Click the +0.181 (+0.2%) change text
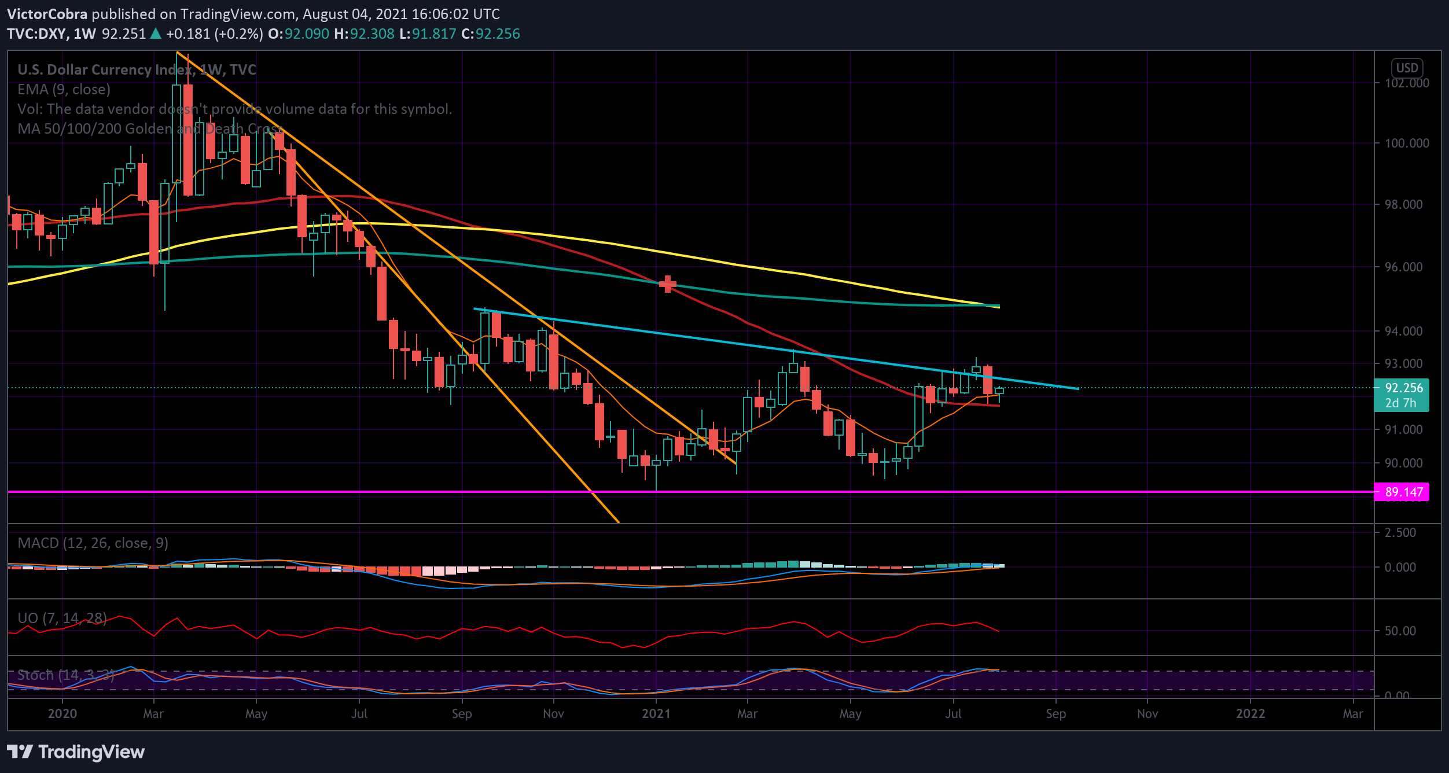The image size is (1449, 773). (214, 34)
